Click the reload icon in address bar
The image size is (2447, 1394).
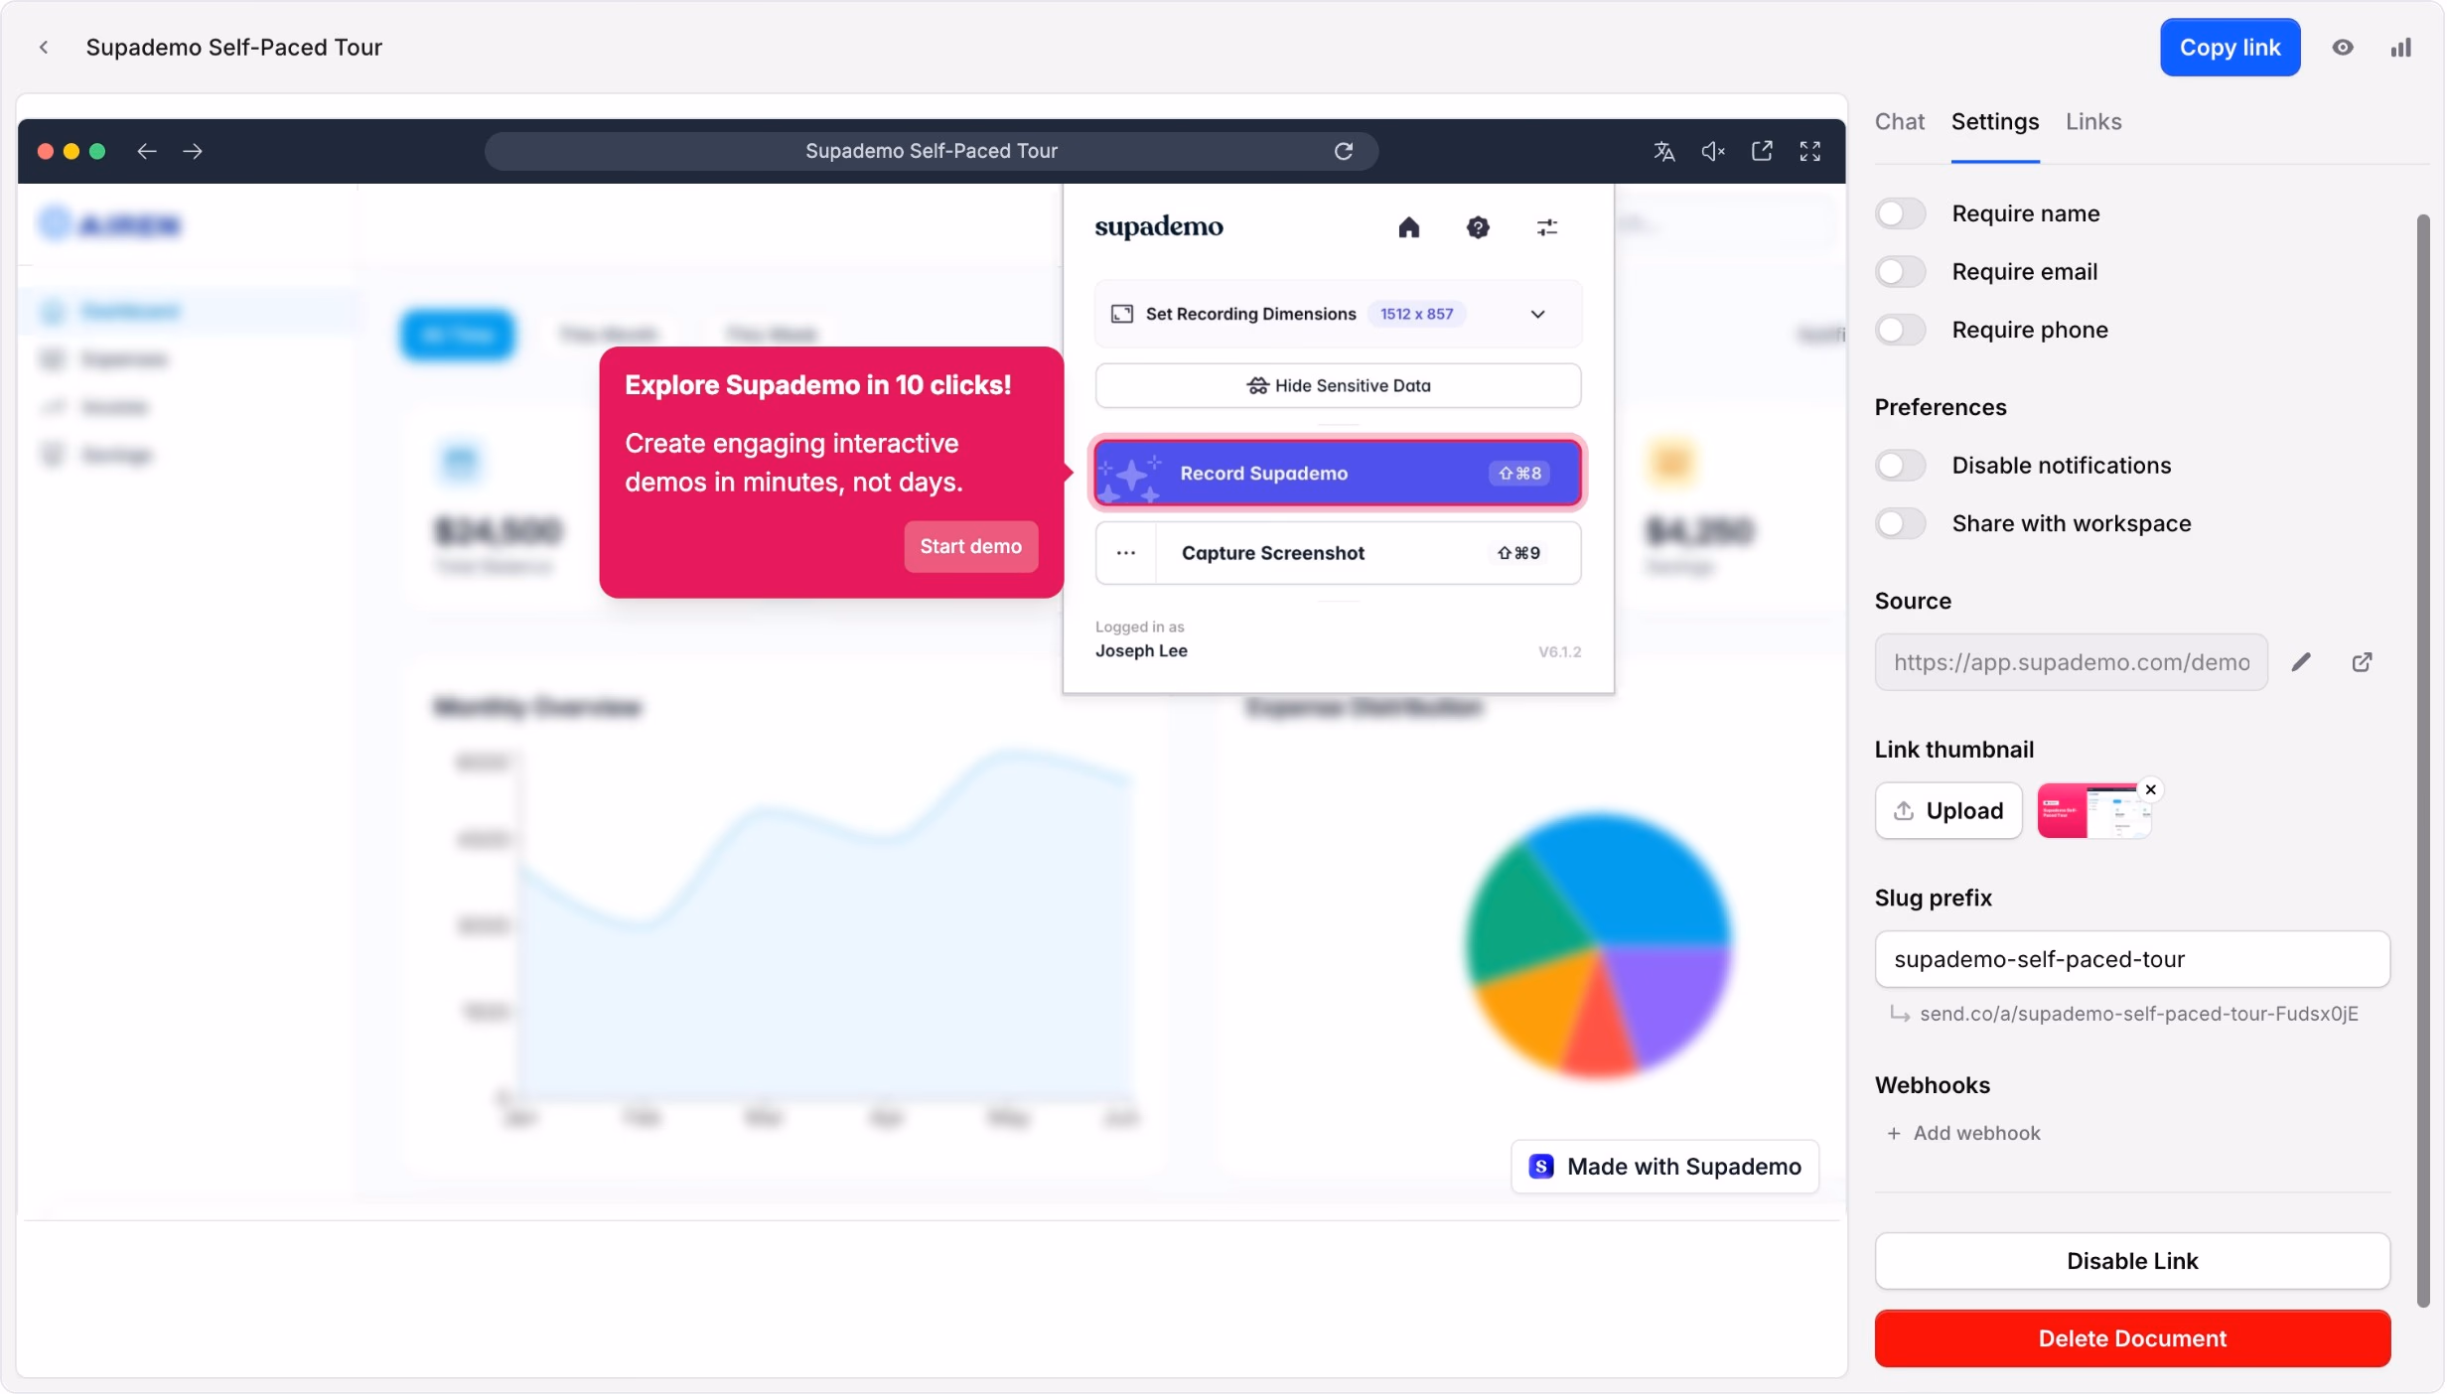pyautogui.click(x=1344, y=151)
